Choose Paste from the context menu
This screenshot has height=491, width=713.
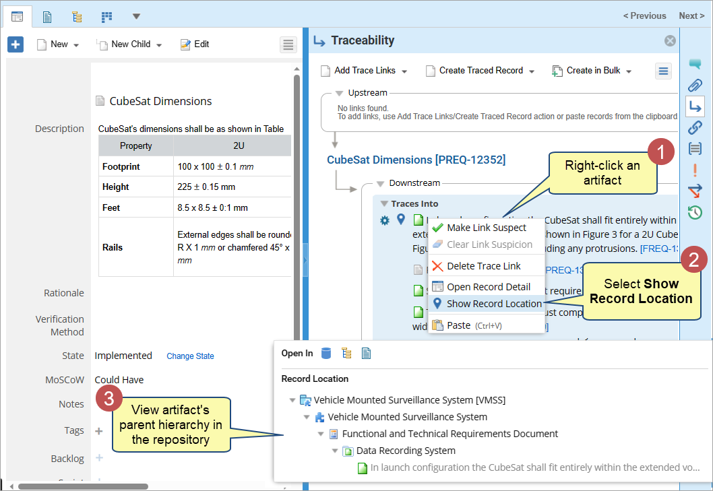(x=487, y=325)
